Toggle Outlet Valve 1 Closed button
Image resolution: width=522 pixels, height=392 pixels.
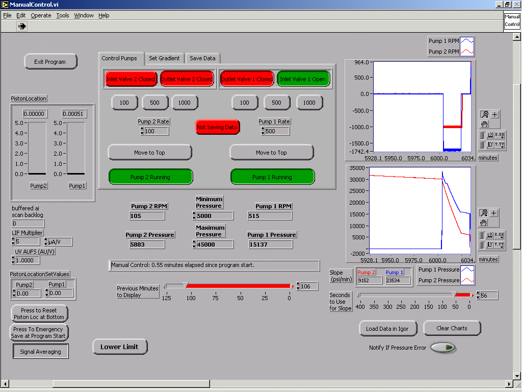(247, 79)
